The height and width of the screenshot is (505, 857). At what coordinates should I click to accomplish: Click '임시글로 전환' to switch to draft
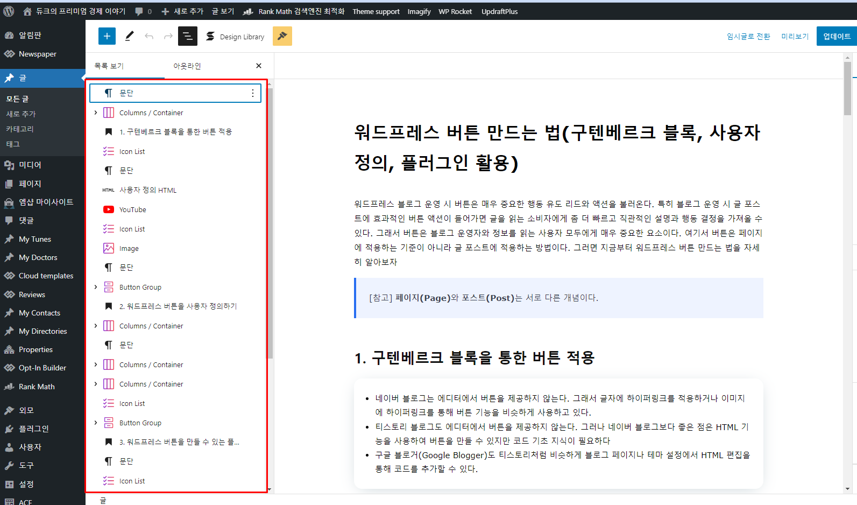point(748,37)
